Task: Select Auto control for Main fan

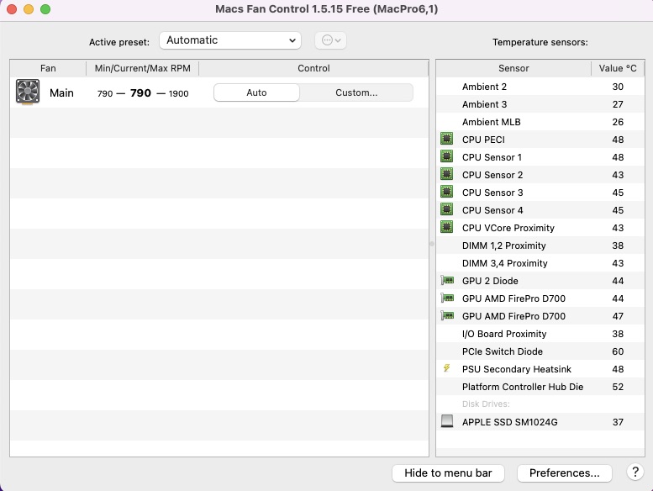Action: (256, 92)
